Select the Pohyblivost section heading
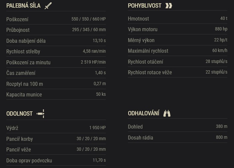234x168 pixels. (144, 6)
